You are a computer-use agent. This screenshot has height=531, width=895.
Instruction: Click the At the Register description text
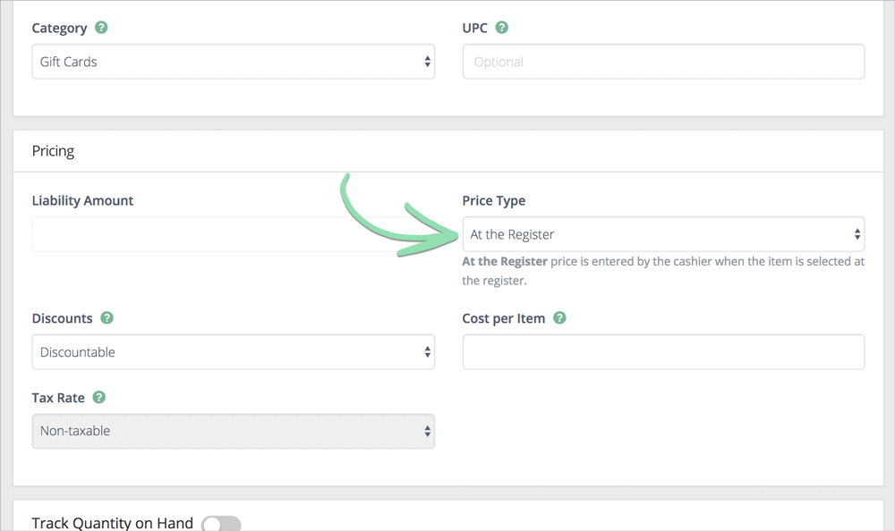(x=663, y=271)
